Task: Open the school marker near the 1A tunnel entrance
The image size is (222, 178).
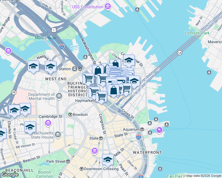Action: tap(134, 82)
